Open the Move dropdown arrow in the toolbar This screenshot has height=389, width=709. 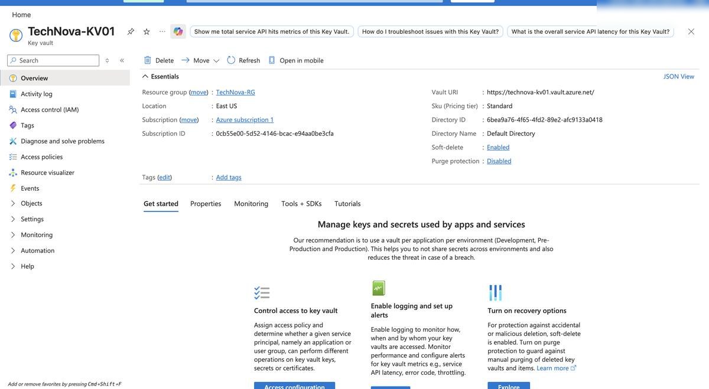click(x=216, y=60)
